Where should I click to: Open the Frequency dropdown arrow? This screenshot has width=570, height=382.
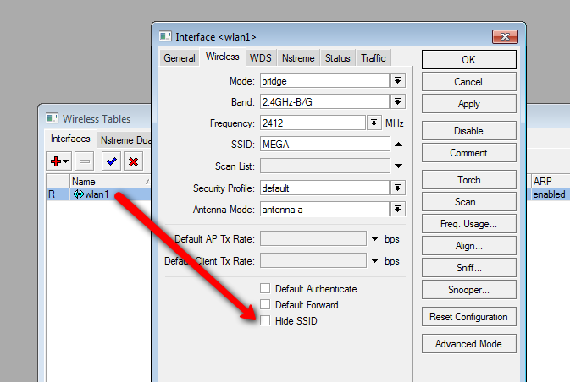[374, 123]
